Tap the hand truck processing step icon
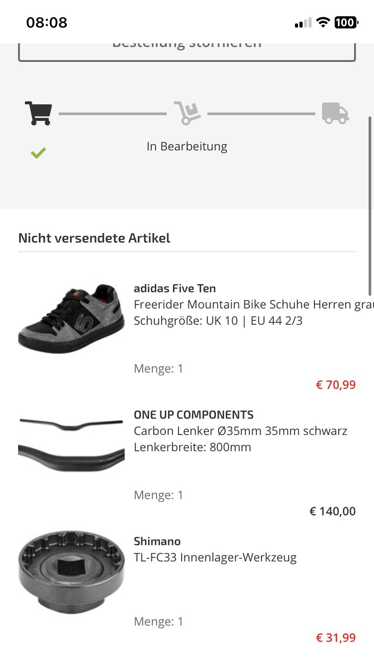This screenshot has width=374, height=659. coord(187,113)
